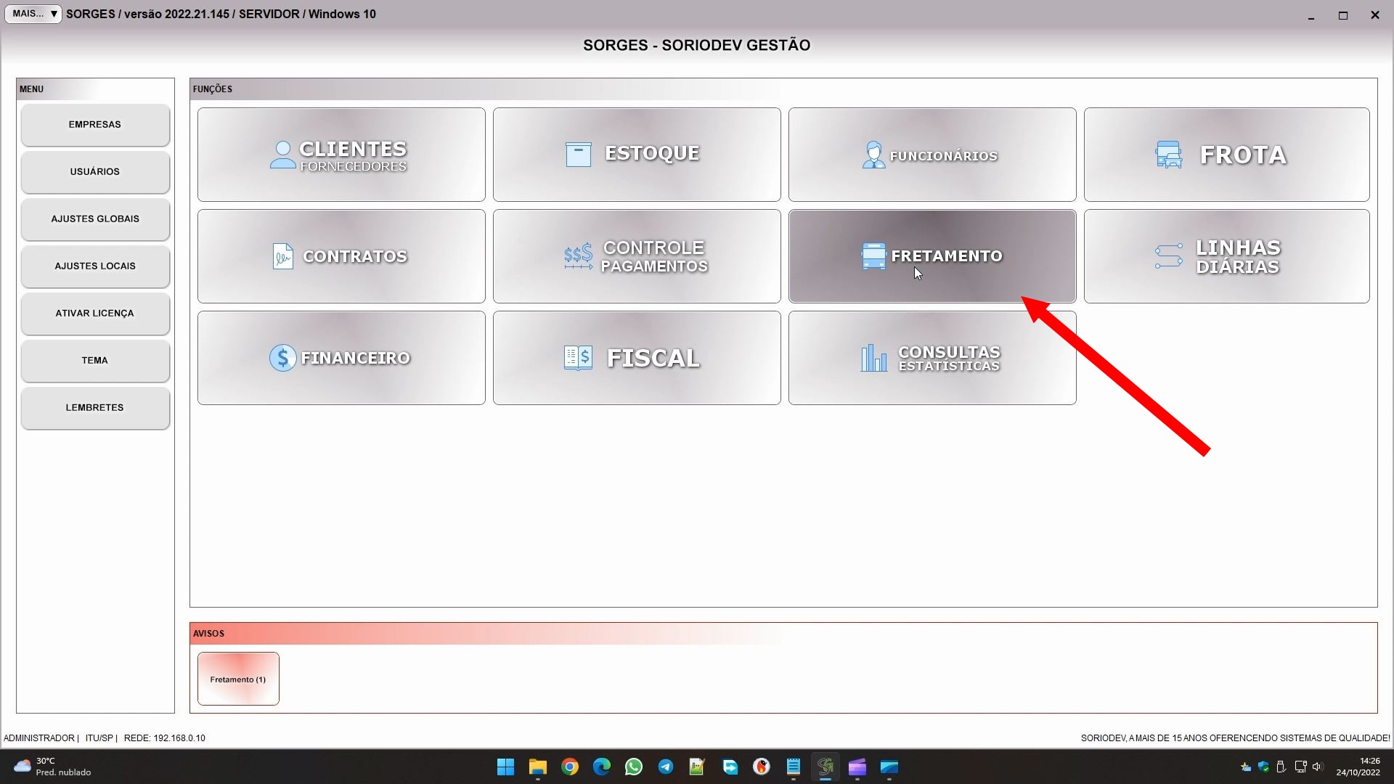The image size is (1394, 784).
Task: Open the Frota vehicles tile
Action: pos(1226,155)
